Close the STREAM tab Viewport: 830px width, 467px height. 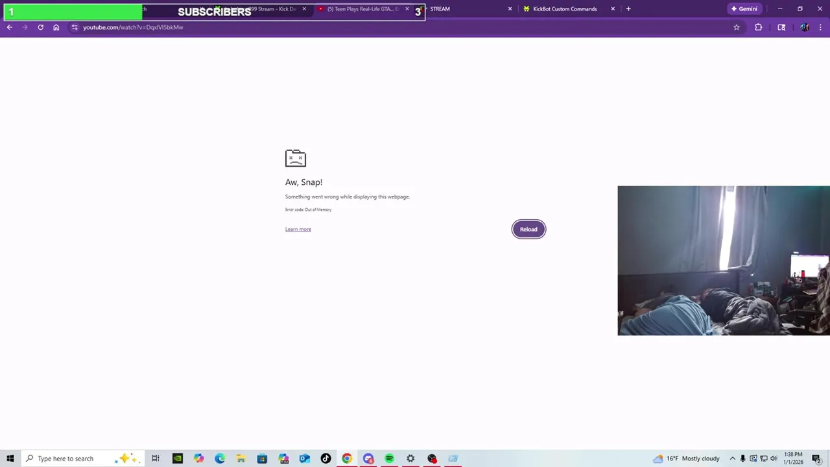coord(510,9)
